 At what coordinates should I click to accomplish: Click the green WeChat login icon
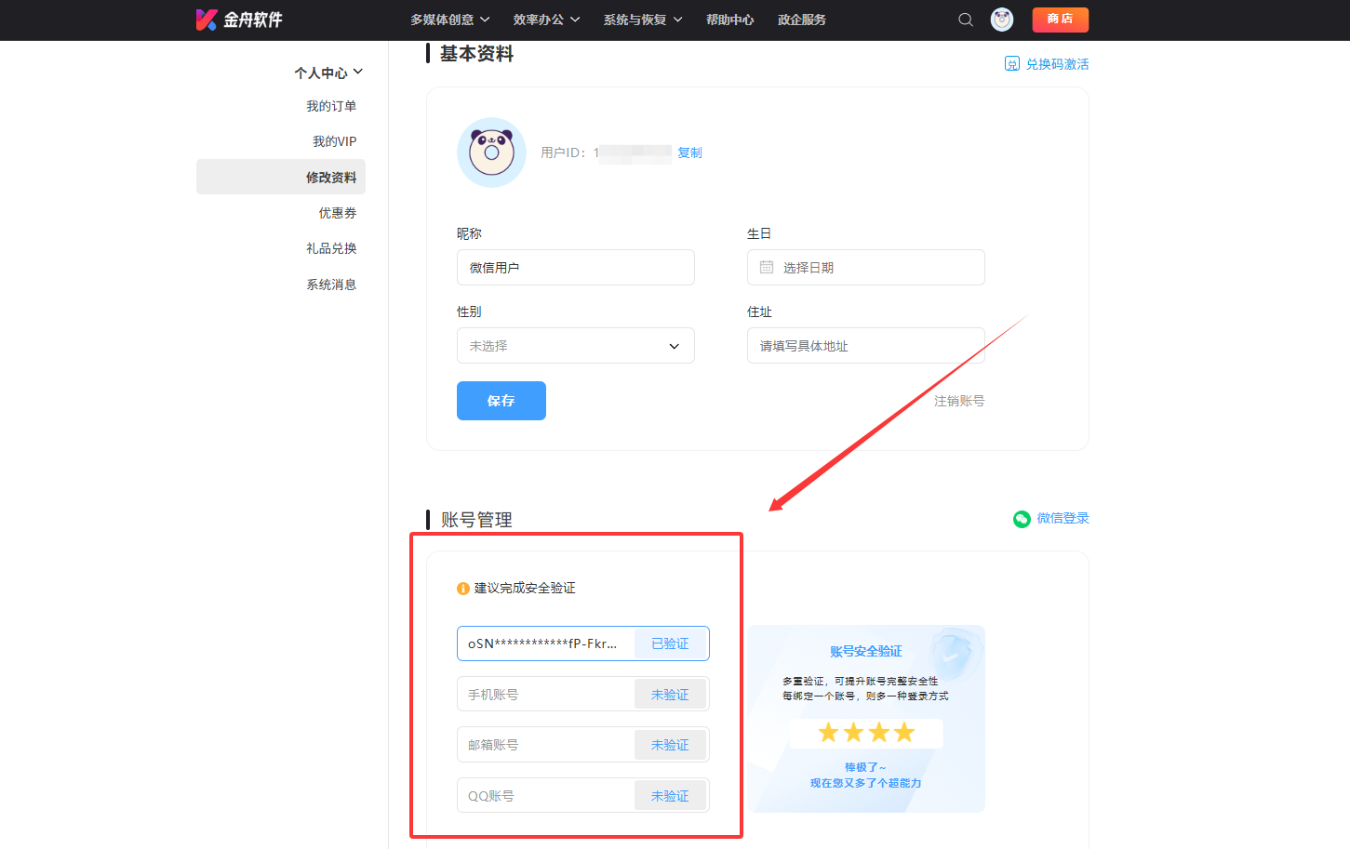(x=1022, y=519)
